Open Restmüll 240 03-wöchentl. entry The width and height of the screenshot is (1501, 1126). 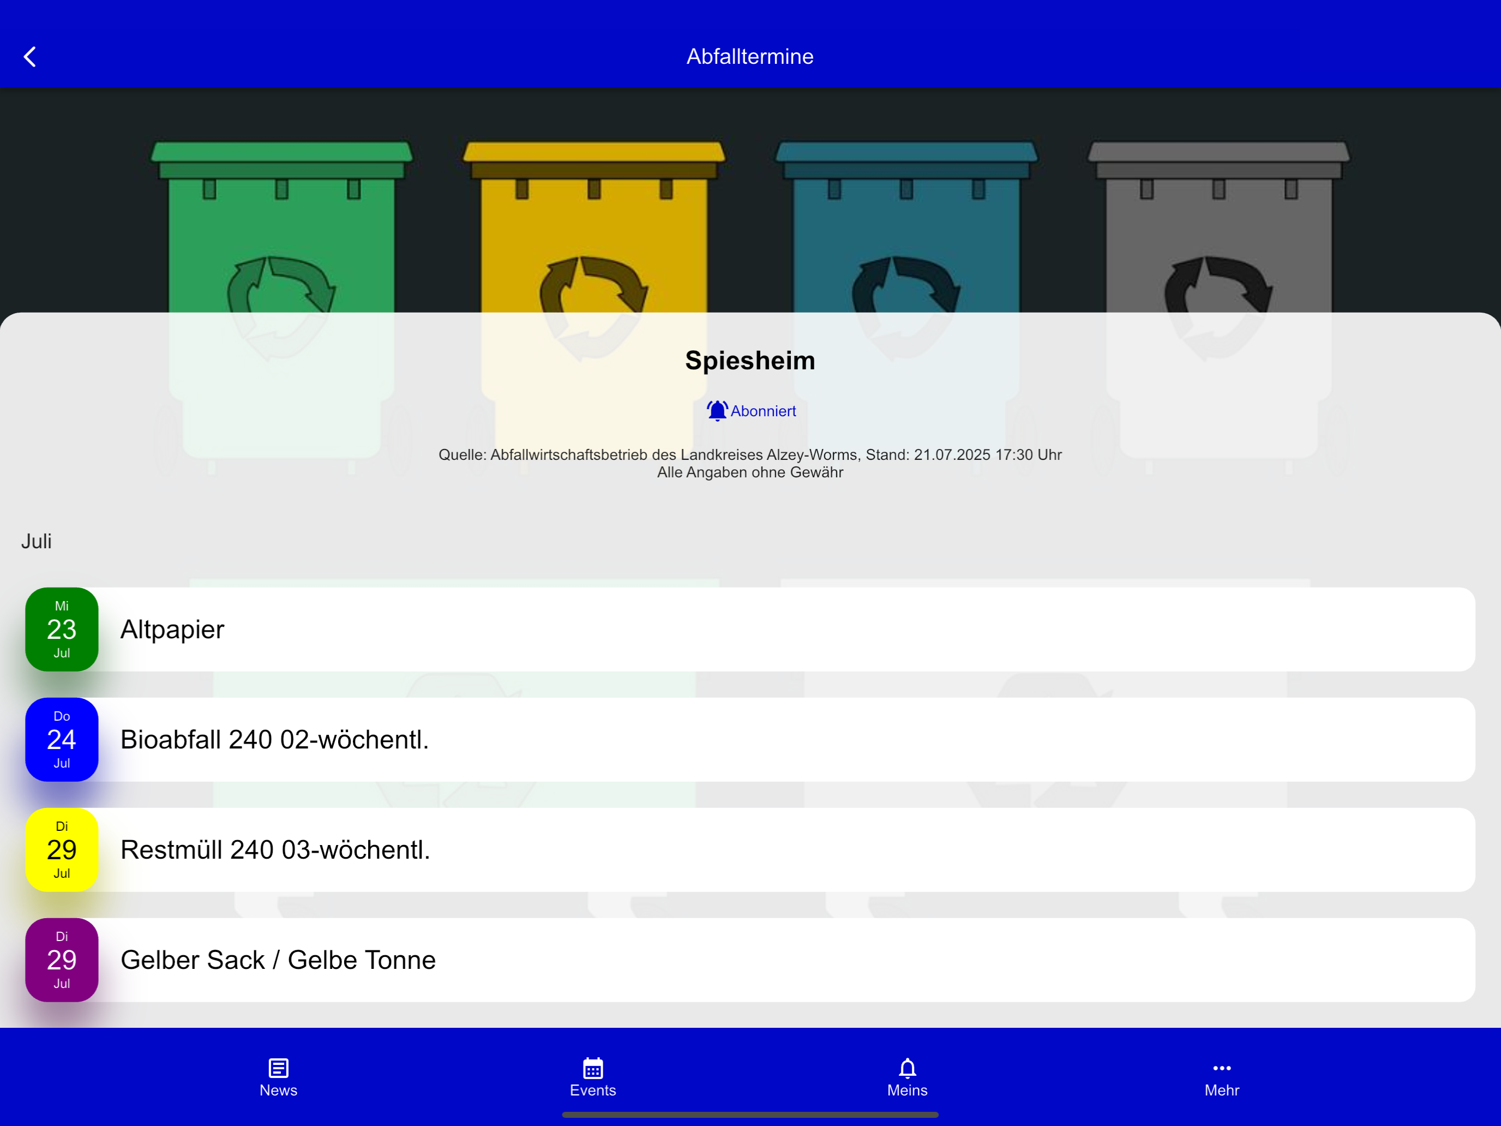[750, 849]
